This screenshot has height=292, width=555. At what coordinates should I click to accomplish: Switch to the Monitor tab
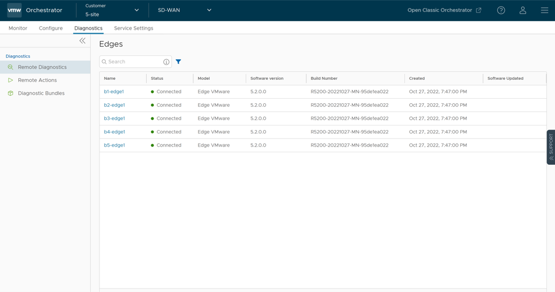tap(18, 28)
